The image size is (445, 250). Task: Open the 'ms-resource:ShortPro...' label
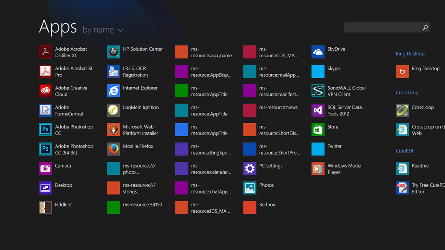(279, 149)
